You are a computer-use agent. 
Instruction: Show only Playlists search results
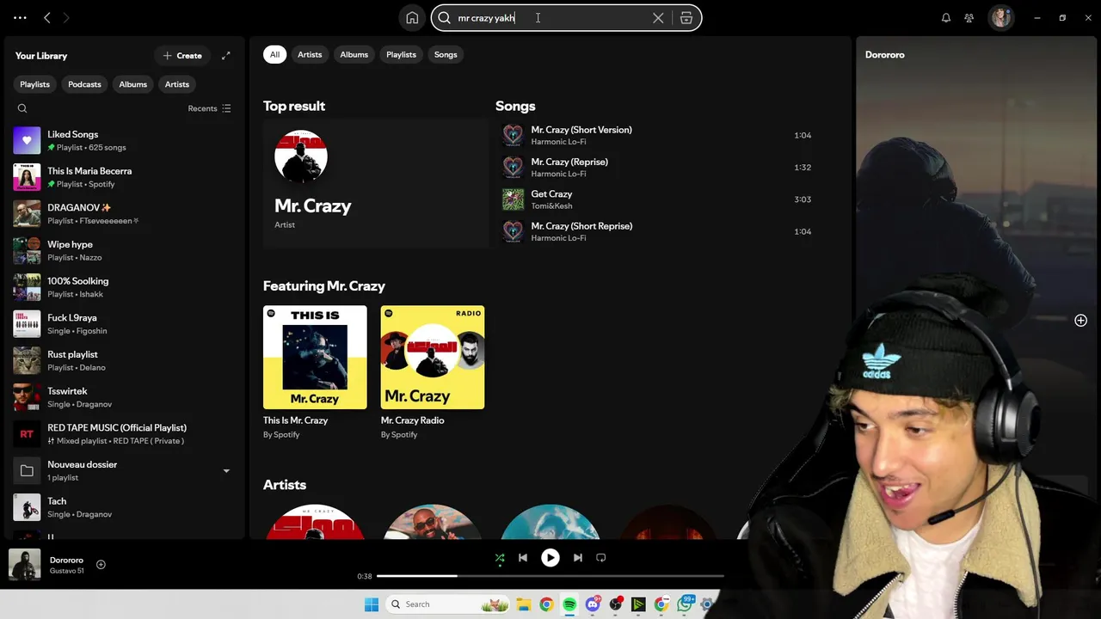tap(402, 55)
